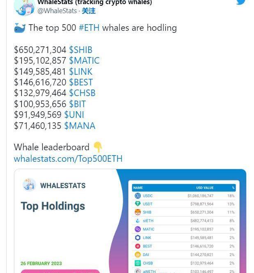The width and height of the screenshot is (254, 273).
Task: Click the CHSB token icon
Action: pos(138,263)
